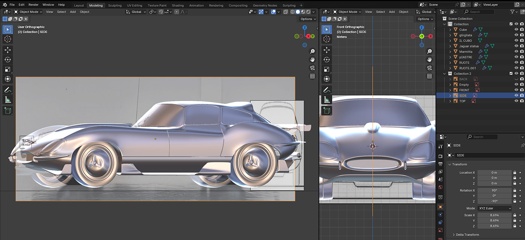525x240 pixels.
Task: Open the Render menu
Action: click(33, 4)
